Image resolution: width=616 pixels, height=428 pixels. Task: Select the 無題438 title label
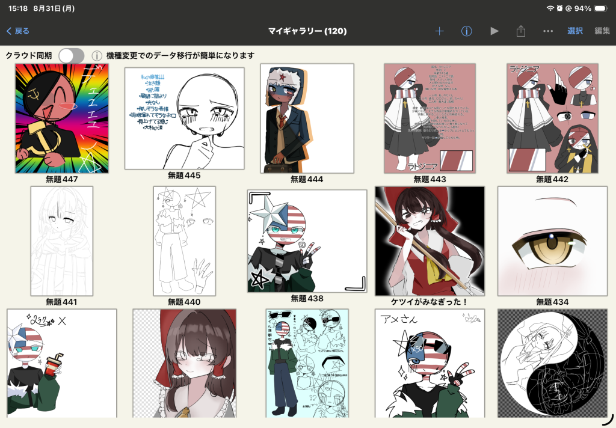point(307,299)
